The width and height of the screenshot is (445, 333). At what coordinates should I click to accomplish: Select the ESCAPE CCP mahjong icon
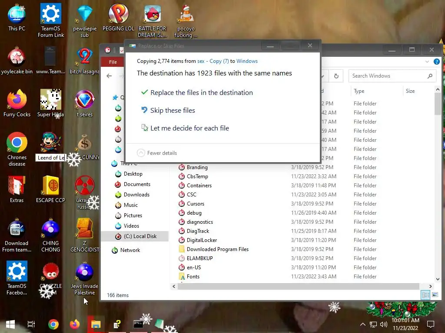pyautogui.click(x=50, y=189)
